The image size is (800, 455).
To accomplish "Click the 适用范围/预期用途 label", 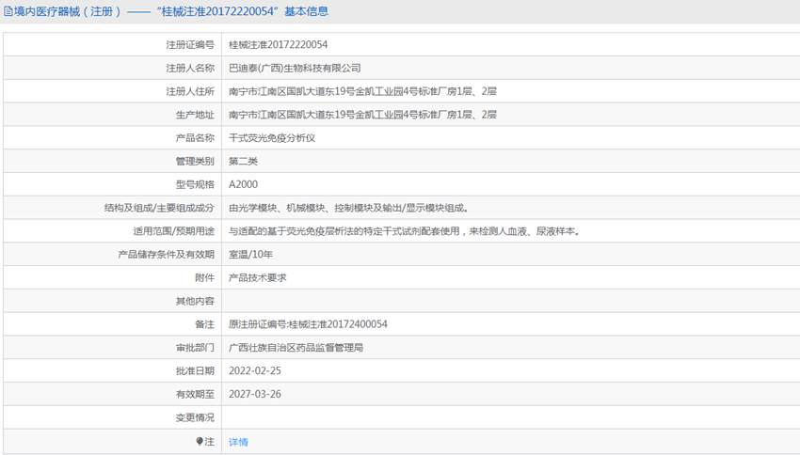I will coord(173,231).
